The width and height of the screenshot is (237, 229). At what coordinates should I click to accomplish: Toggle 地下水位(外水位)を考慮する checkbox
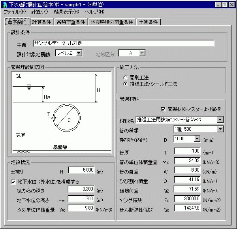tap(13, 182)
